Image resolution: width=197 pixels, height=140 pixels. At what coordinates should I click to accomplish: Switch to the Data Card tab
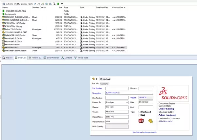pos(21,58)
